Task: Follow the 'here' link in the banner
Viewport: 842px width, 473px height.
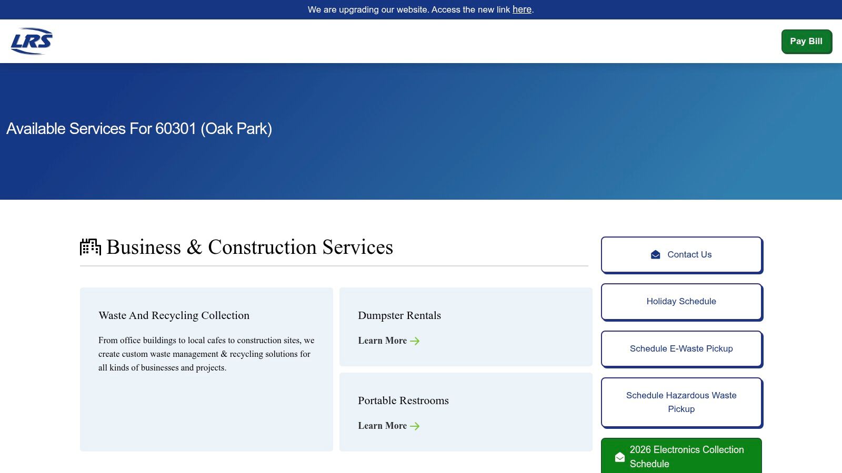Action: [x=522, y=9]
